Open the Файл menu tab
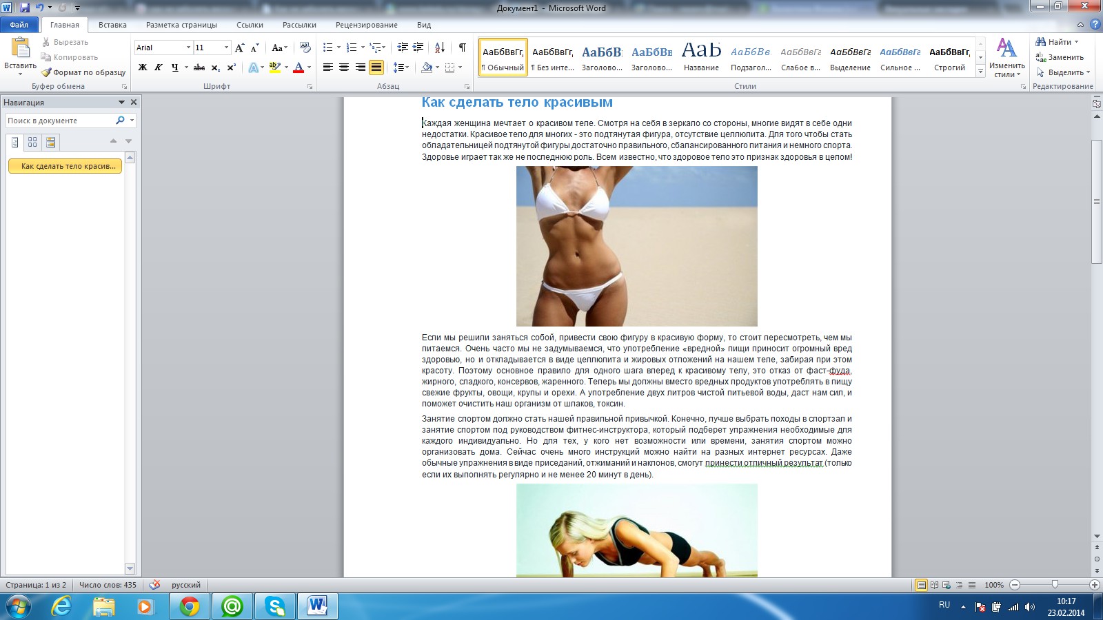Screen dimensions: 1103x620 click(x=19, y=25)
